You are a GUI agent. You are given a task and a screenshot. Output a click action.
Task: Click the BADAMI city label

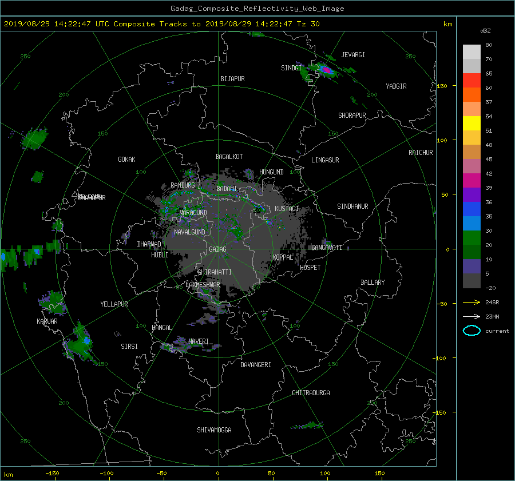tap(227, 189)
